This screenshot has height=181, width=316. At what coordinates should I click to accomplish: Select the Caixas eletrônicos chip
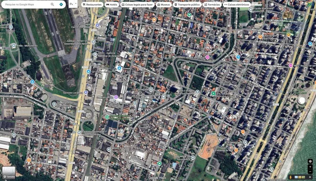tap(236, 4)
